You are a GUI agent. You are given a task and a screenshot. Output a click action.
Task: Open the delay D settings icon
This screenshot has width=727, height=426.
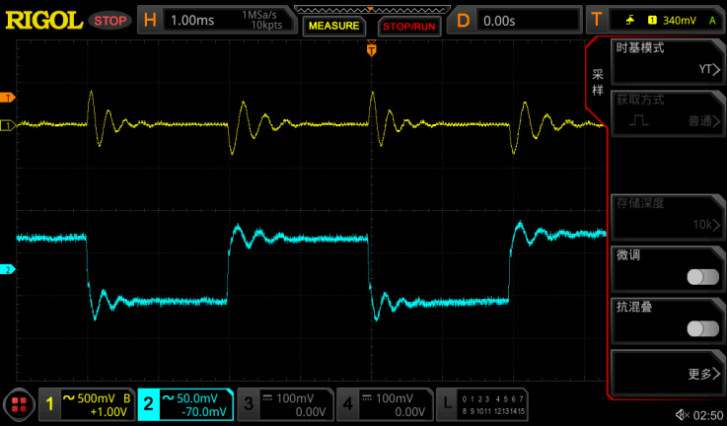[463, 21]
